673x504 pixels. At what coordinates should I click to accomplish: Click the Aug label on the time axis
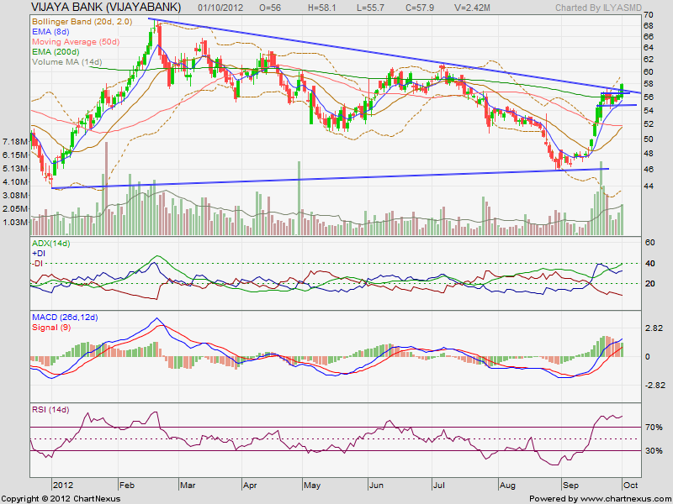coord(508,486)
